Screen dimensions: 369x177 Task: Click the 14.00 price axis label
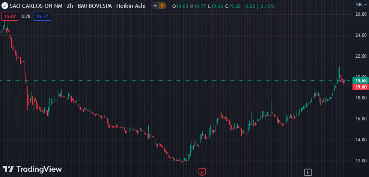361,140
